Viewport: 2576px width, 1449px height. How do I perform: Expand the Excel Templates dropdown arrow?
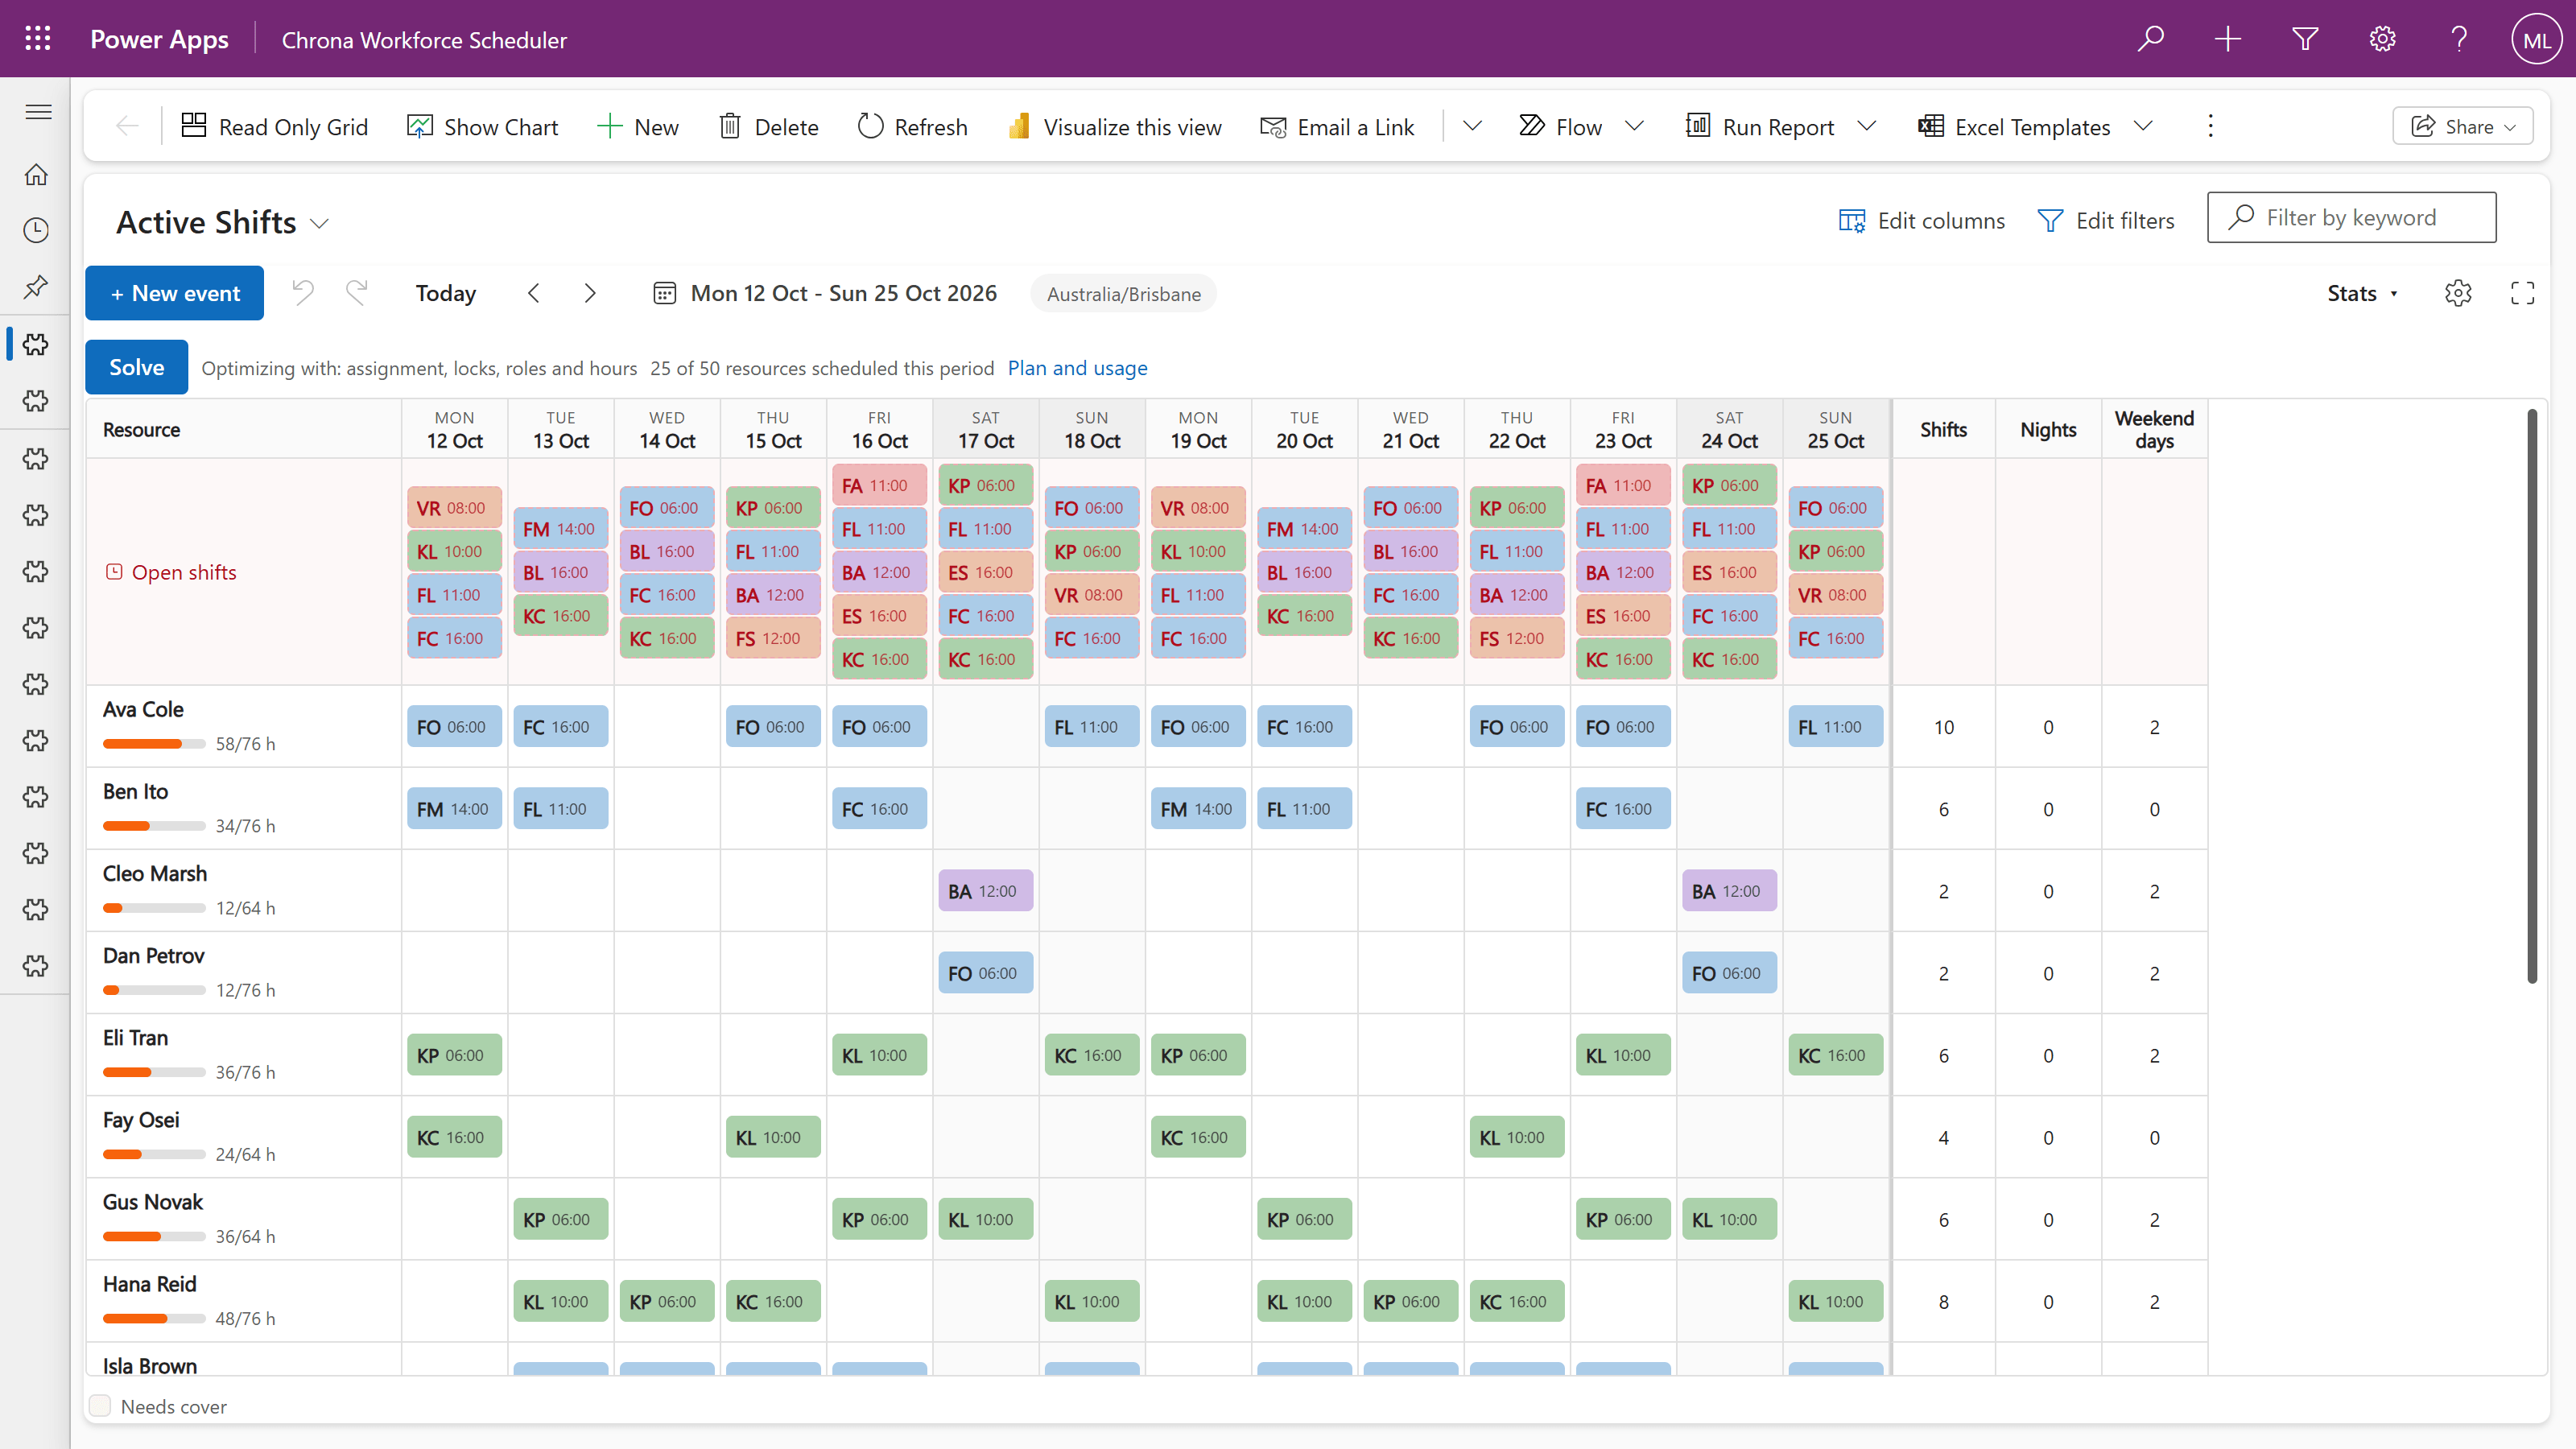[2143, 126]
